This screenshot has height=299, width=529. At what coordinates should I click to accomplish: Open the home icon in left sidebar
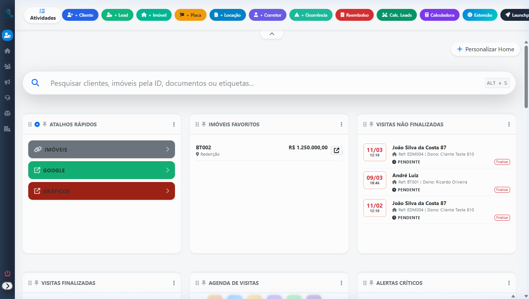pyautogui.click(x=7, y=51)
